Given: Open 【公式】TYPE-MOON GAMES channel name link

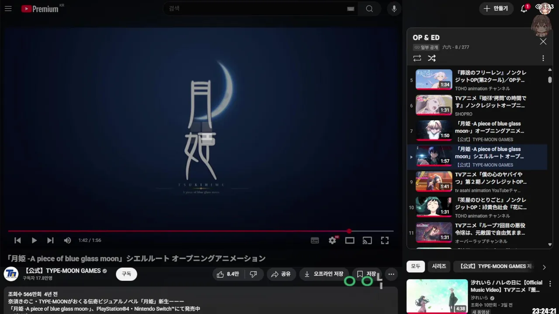Looking at the screenshot, I should 62,271.
